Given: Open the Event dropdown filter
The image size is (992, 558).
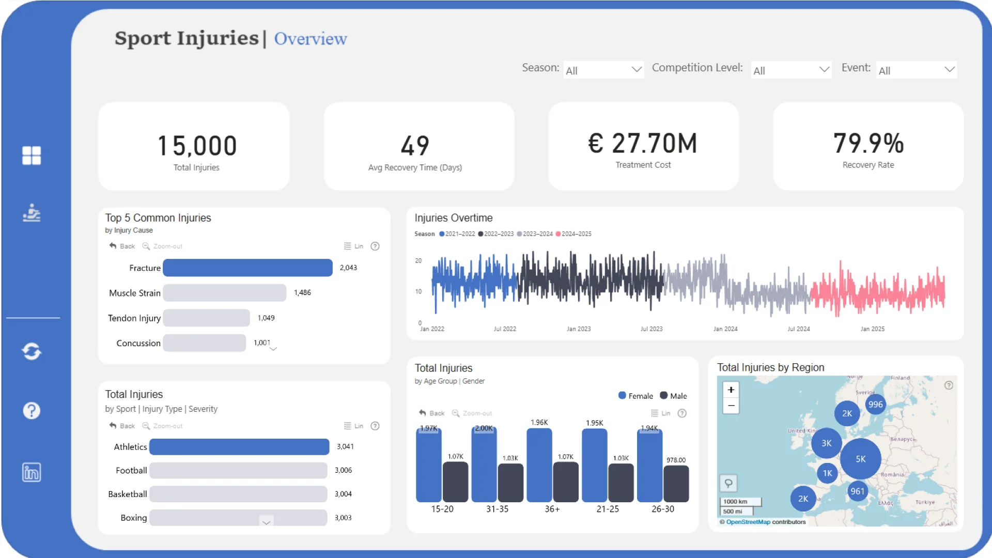Looking at the screenshot, I should [x=917, y=70].
